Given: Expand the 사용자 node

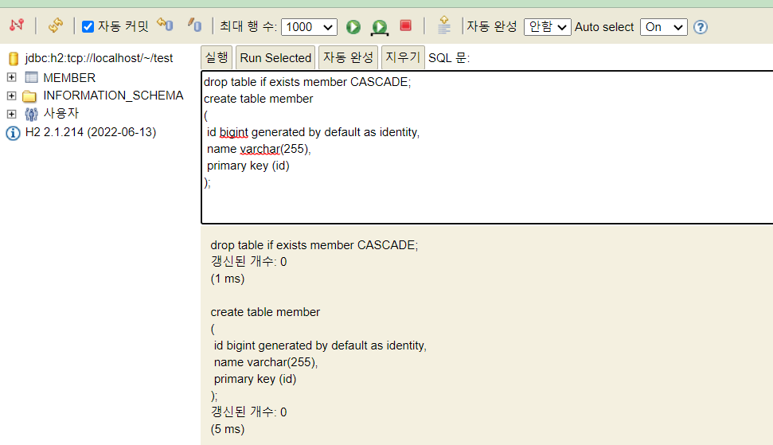Looking at the screenshot, I should tap(11, 114).
